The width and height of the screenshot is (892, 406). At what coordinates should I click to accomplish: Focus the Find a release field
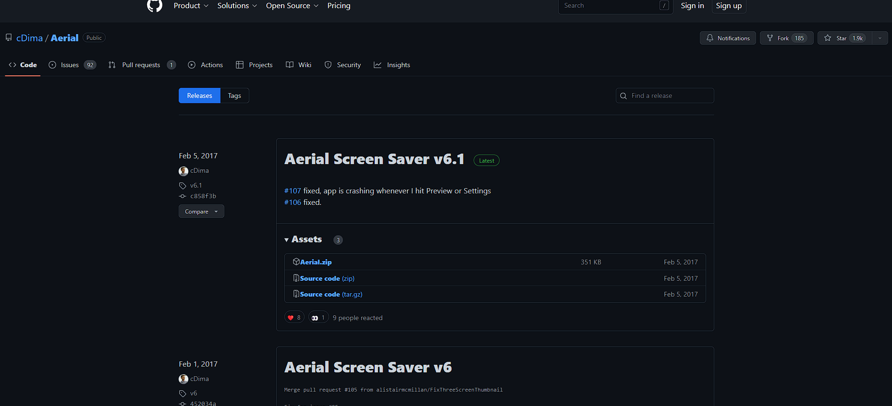(665, 96)
